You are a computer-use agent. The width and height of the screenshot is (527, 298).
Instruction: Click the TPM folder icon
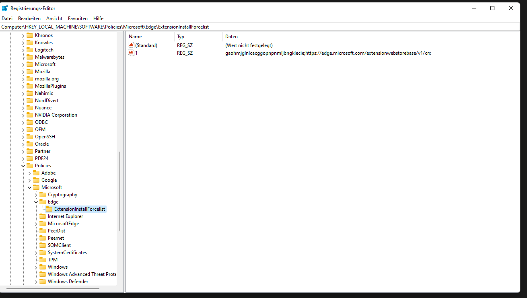click(x=43, y=260)
